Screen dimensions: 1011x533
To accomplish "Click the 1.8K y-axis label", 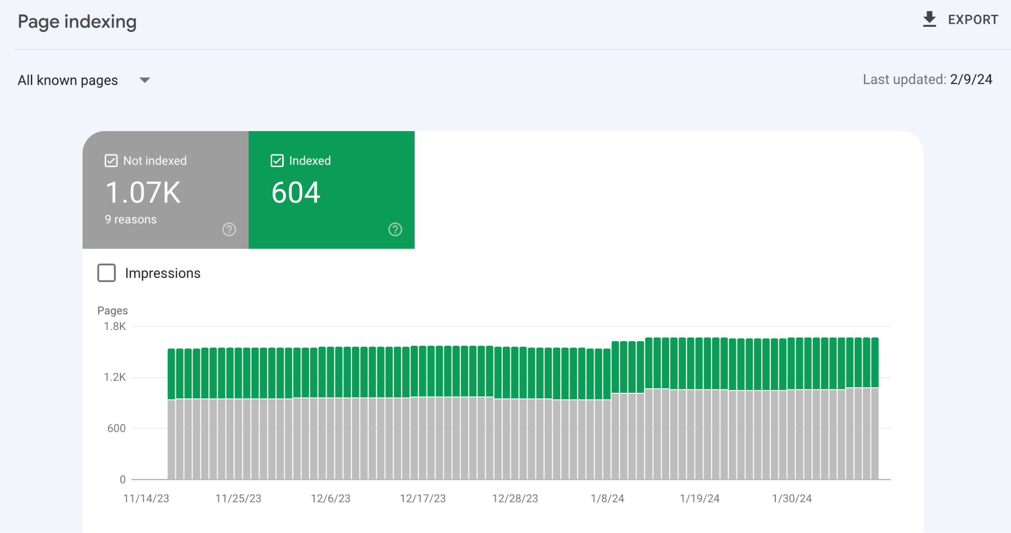I will click(115, 326).
